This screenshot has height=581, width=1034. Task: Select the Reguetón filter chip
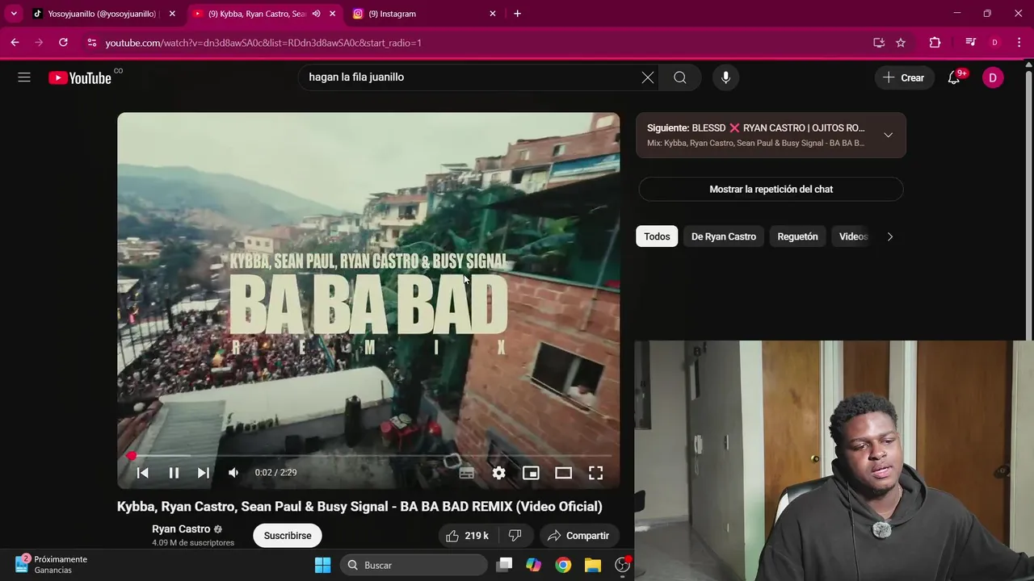[x=797, y=236]
